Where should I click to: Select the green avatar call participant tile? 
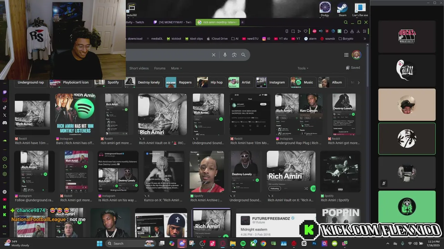coord(407,206)
